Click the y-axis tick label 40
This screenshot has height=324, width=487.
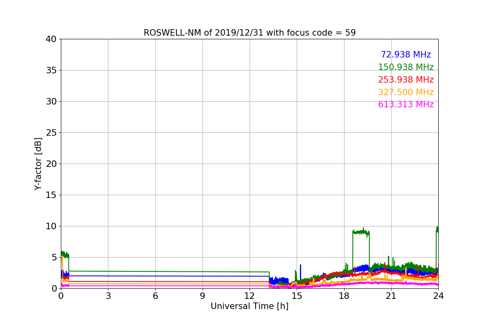(51, 39)
